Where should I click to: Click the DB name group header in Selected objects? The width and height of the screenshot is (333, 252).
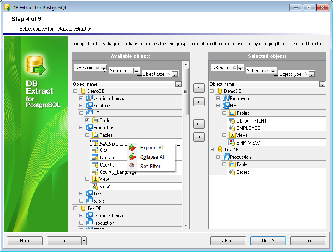[x=228, y=68]
